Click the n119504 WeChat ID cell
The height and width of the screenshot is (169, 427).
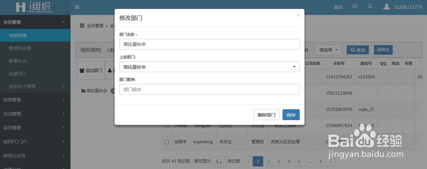point(366,77)
